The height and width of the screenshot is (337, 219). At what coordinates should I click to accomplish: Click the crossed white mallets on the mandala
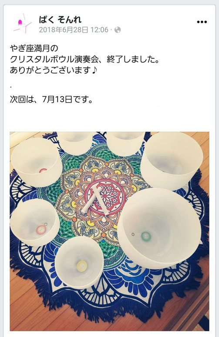97,201
